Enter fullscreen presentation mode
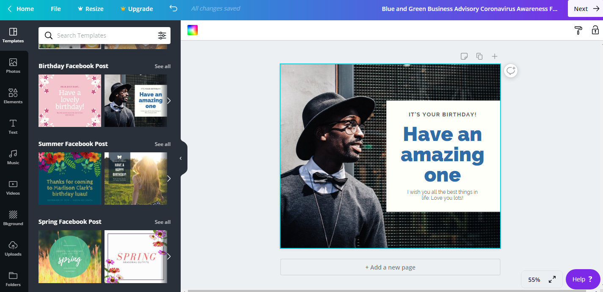The width and height of the screenshot is (603, 292). tap(552, 279)
